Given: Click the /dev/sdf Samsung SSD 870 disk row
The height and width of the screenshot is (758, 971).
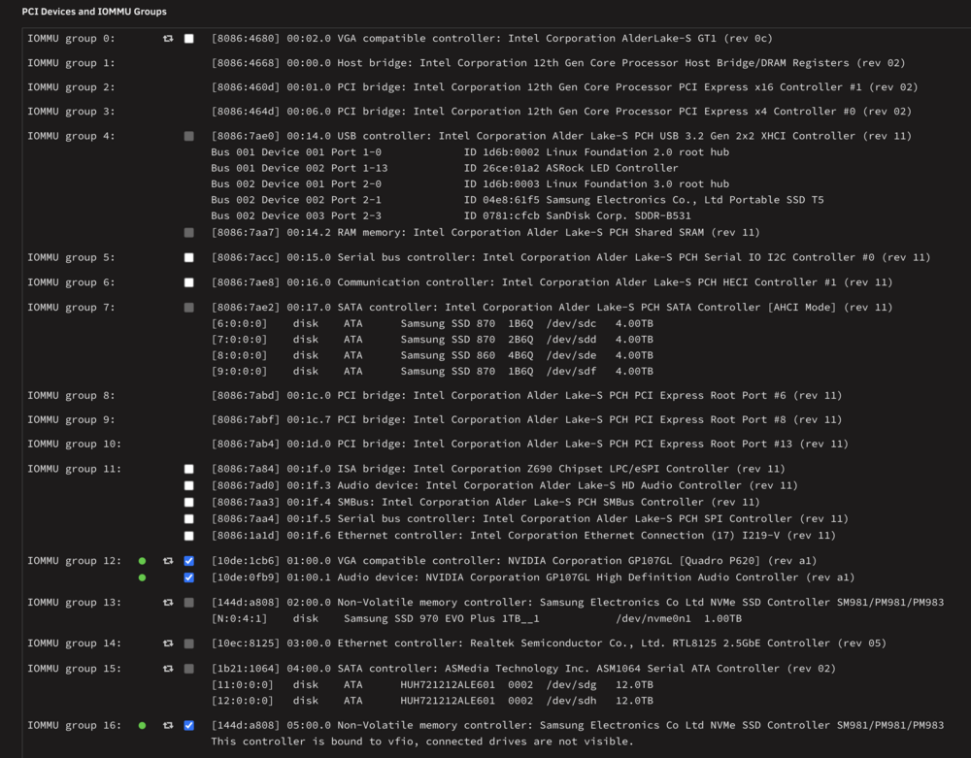Looking at the screenshot, I should click(432, 372).
